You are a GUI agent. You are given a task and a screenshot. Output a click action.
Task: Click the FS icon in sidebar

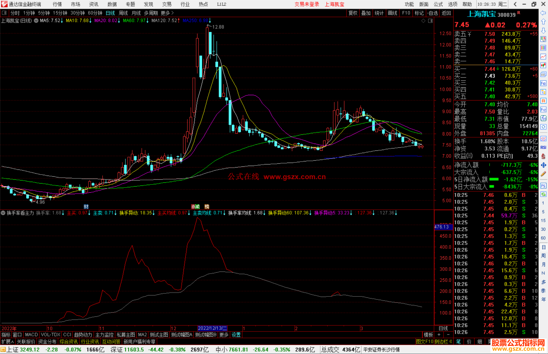[543, 186]
